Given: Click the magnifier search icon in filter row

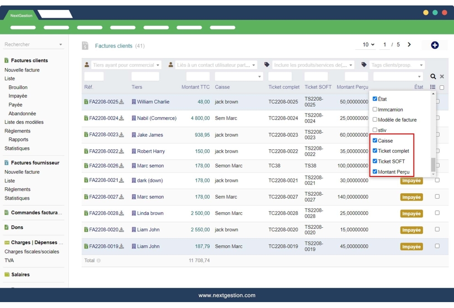Looking at the screenshot, I should pos(433,77).
